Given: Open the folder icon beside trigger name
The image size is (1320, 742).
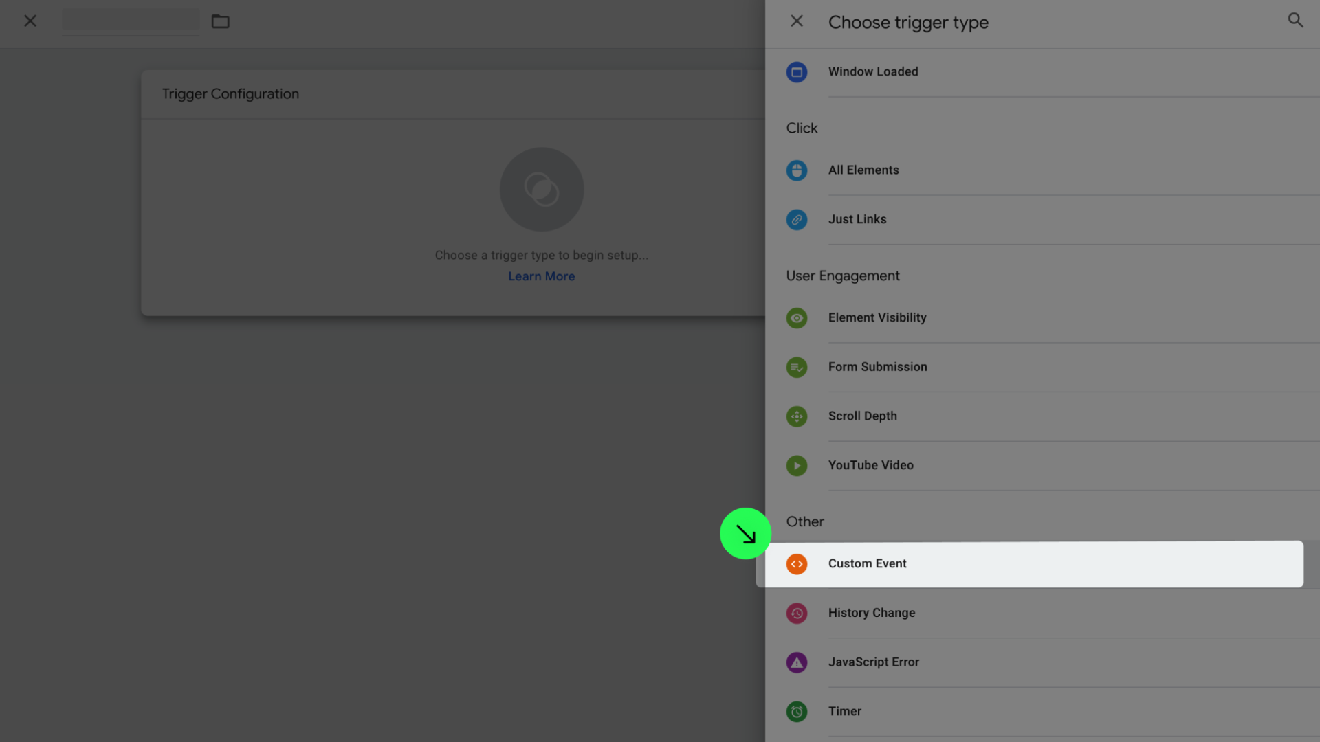Looking at the screenshot, I should (220, 21).
